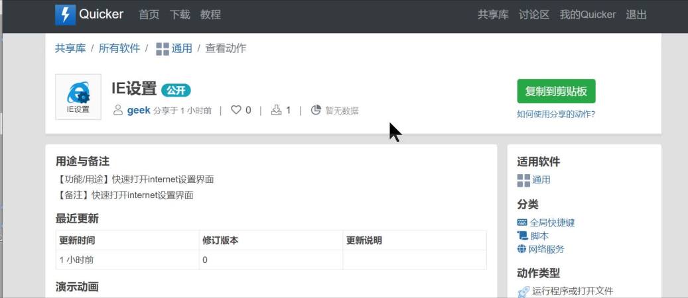Click the 所有软件 breadcrumb link
688x298 pixels.
(x=119, y=48)
